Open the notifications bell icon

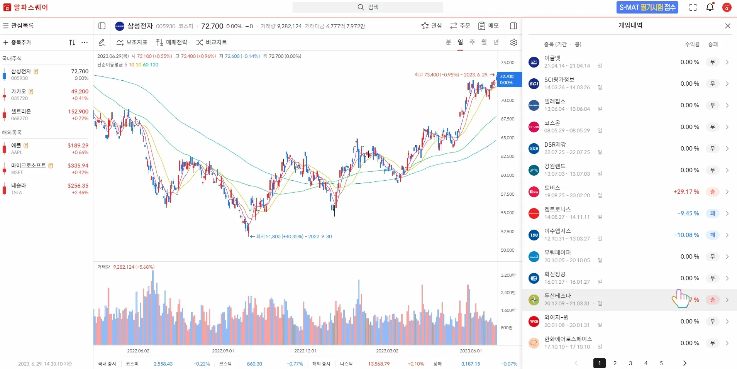(x=710, y=7)
